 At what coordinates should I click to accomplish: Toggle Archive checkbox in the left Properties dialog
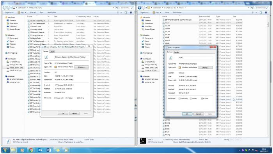coord(78,98)
